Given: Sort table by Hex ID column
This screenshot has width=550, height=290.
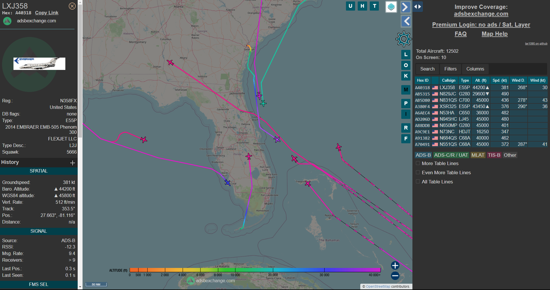Looking at the screenshot, I should click(x=422, y=81).
